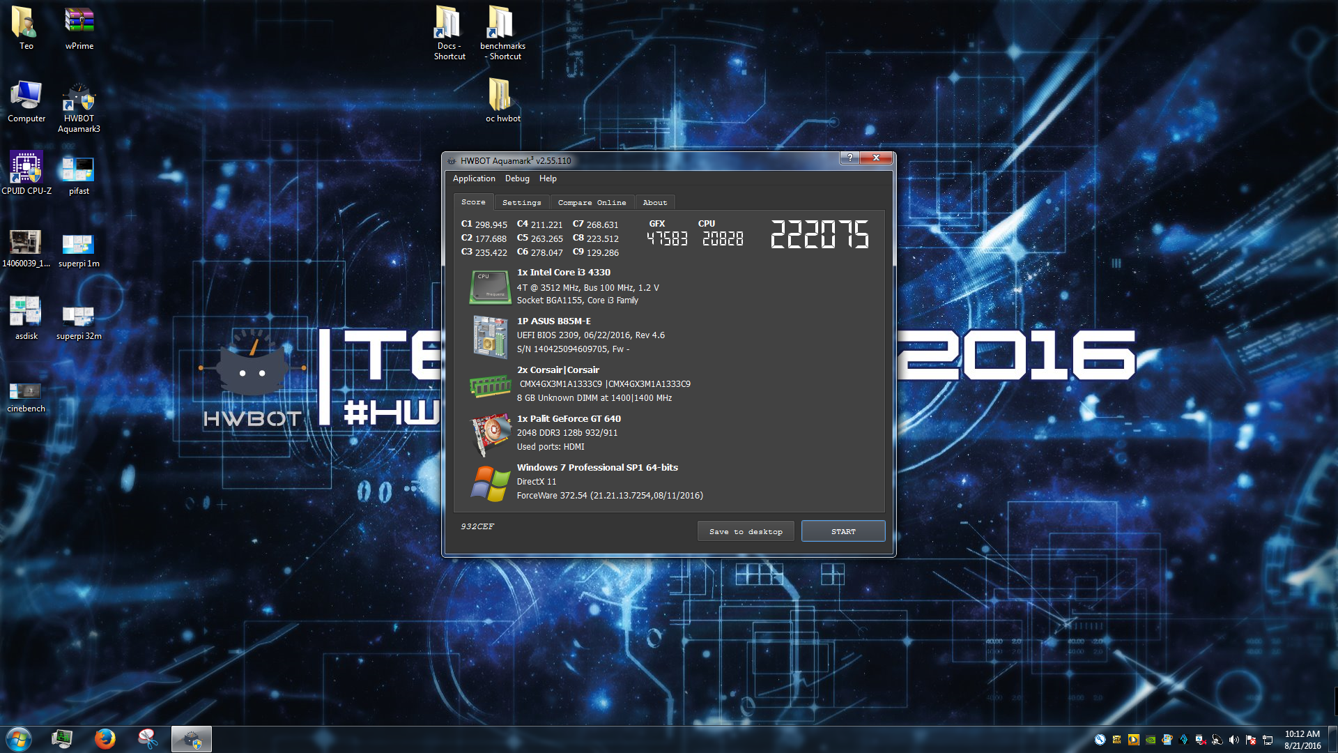Select the Docs - Shortcut folder
This screenshot has width=1338, height=753.
tap(449, 33)
